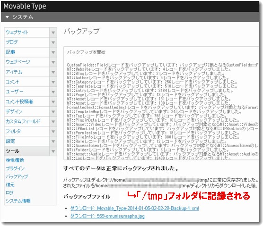The image size is (263, 226).
Task: Open the ログ tool link
Action: [9, 193]
